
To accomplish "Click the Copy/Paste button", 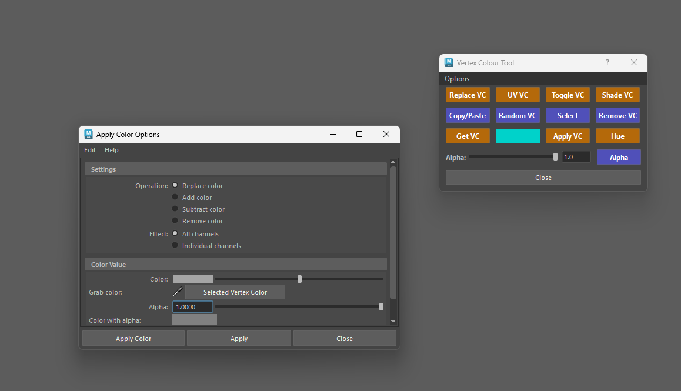I will 468,116.
